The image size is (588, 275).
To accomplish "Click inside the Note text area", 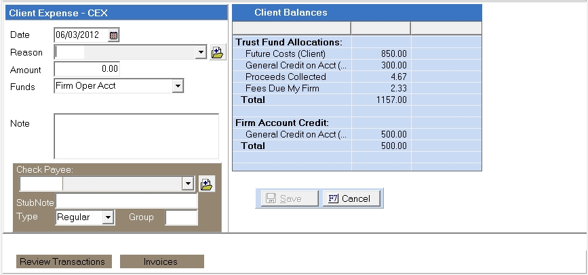I will tap(136, 135).
